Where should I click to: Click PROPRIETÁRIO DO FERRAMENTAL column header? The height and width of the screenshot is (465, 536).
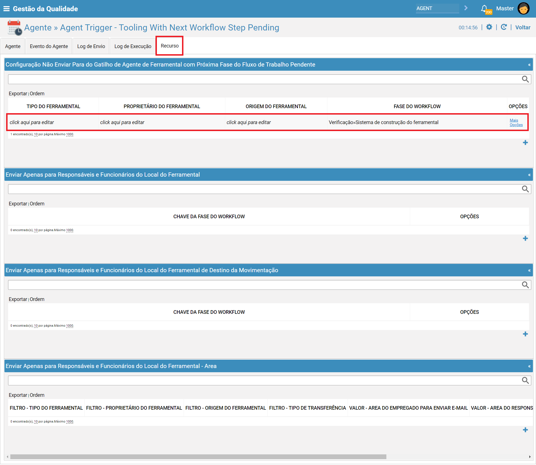(x=162, y=106)
